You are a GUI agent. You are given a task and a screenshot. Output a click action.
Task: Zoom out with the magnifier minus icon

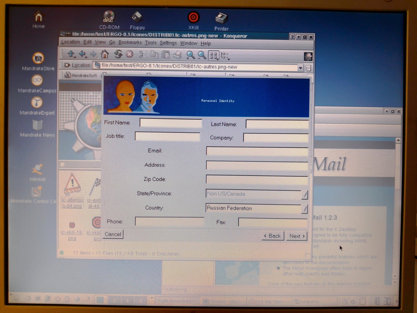click(x=202, y=55)
